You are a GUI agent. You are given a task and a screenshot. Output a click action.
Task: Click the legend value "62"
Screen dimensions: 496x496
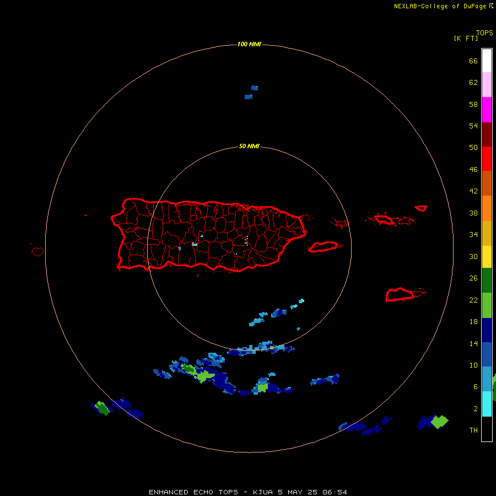(x=473, y=83)
